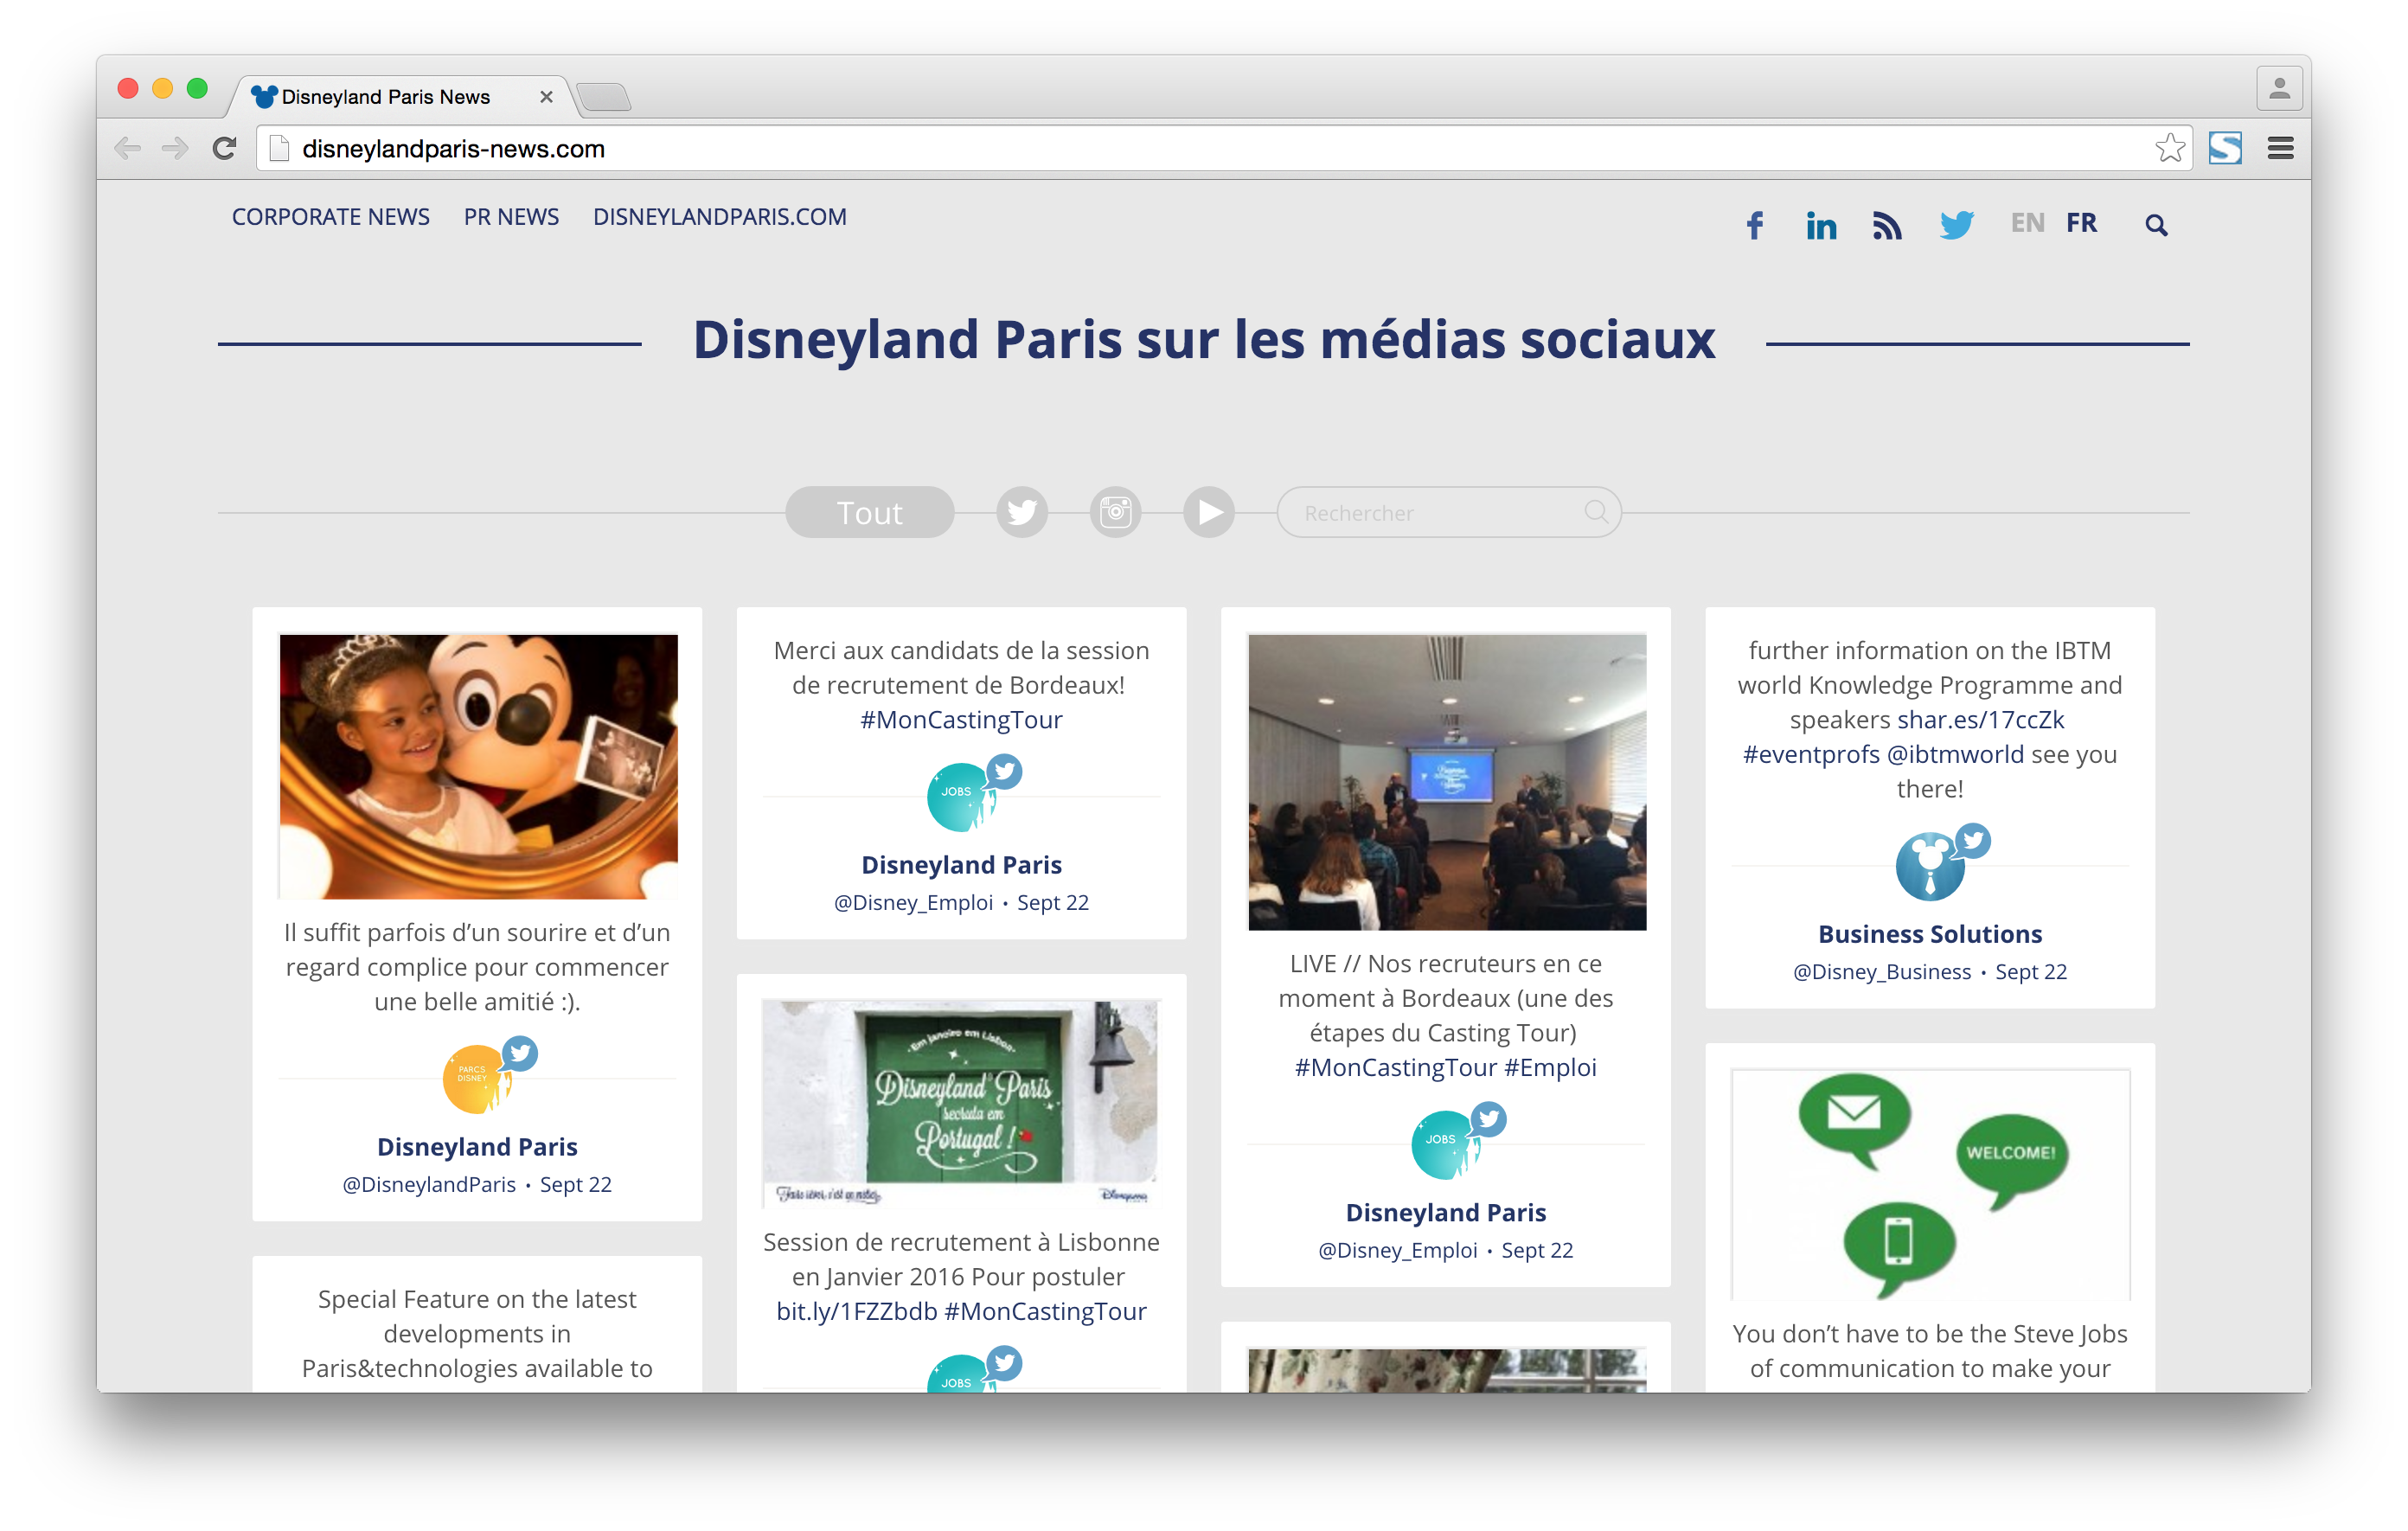The height and width of the screenshot is (1531, 2408).
Task: Open the Facebook icon in the header
Action: click(1754, 225)
